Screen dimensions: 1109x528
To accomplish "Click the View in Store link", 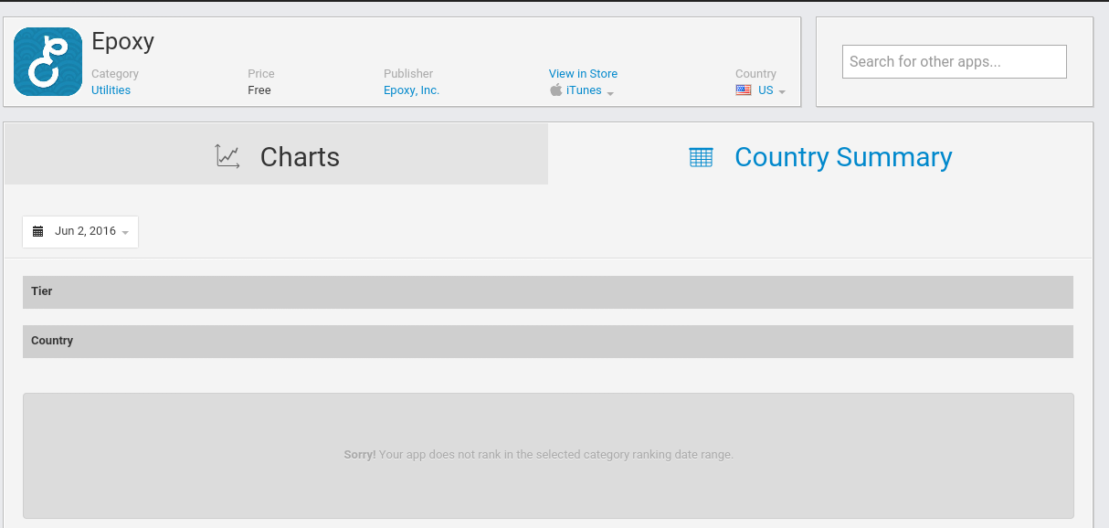I will coord(582,73).
